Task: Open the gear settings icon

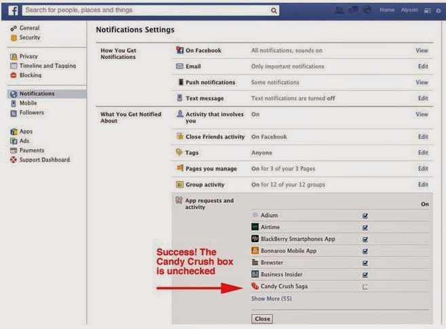Action: click(x=439, y=10)
